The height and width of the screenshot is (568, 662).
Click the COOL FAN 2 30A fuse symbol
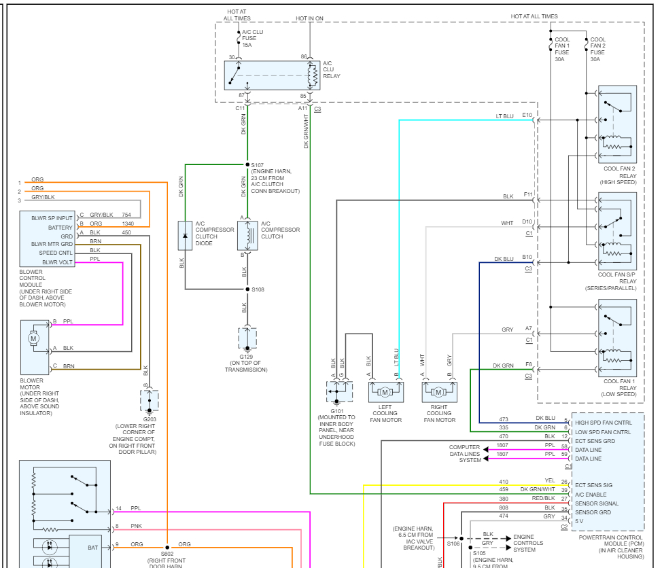tap(586, 45)
